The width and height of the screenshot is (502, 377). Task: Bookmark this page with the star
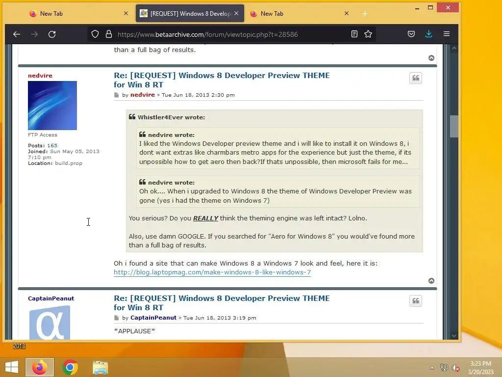[x=368, y=34]
